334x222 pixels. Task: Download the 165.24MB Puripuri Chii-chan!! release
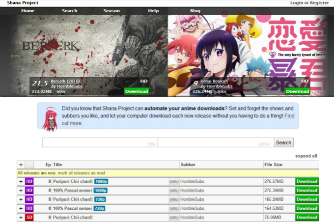307,199
